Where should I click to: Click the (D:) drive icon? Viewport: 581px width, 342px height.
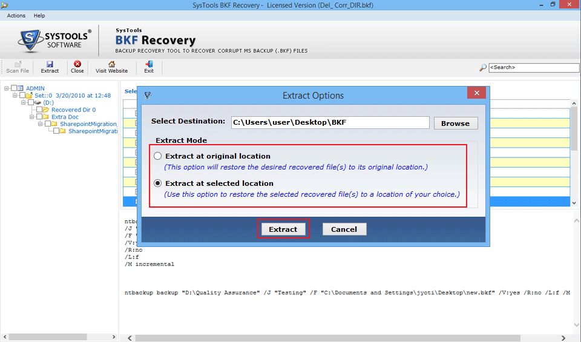[x=38, y=103]
